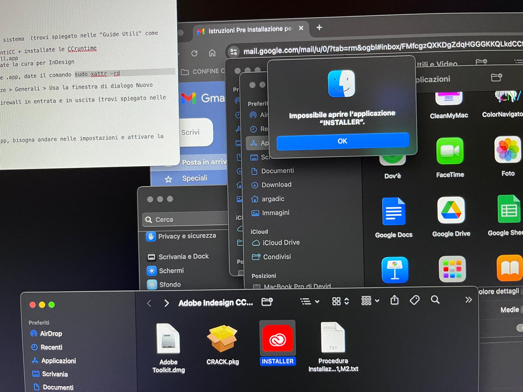The width and height of the screenshot is (523, 392).
Task: Create new folder in Adobe Indesign window
Action: 267,302
